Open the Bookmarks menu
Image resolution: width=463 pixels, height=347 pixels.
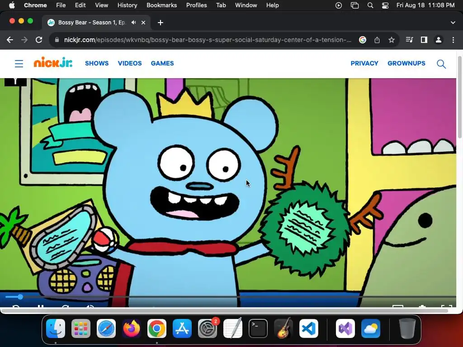[x=161, y=5]
